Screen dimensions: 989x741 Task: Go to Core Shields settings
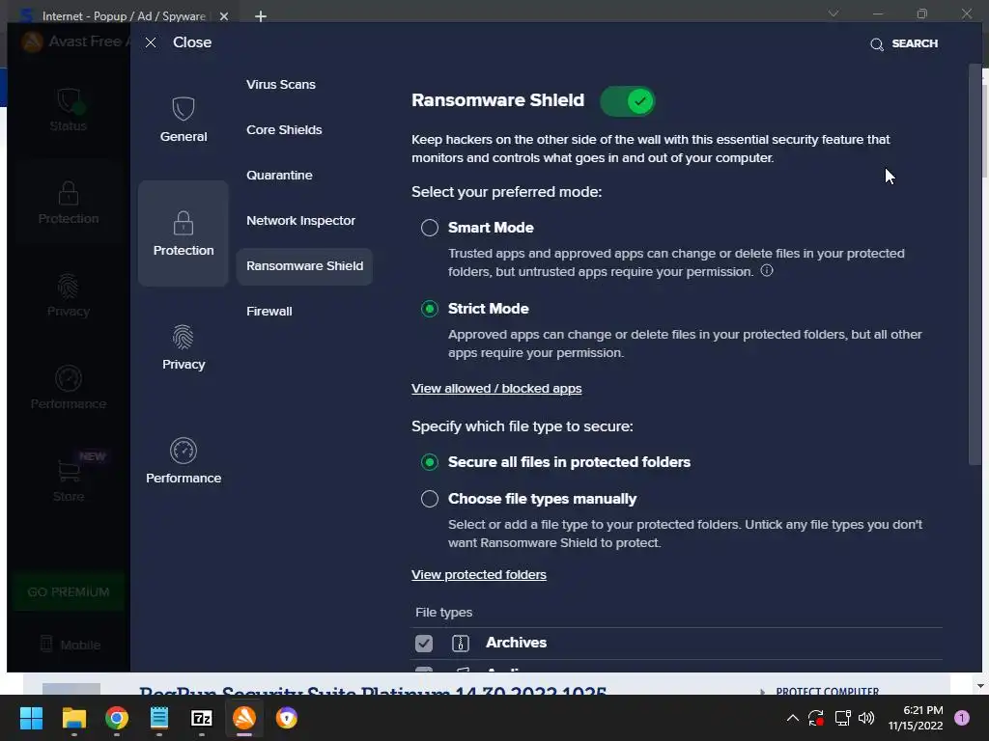tap(284, 130)
